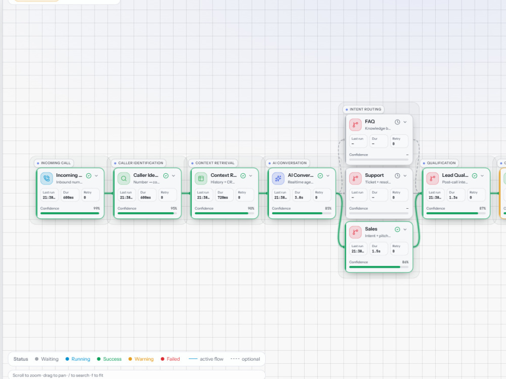Click the Lead Qualification branch icon
The height and width of the screenshot is (379, 506).
tap(433, 178)
